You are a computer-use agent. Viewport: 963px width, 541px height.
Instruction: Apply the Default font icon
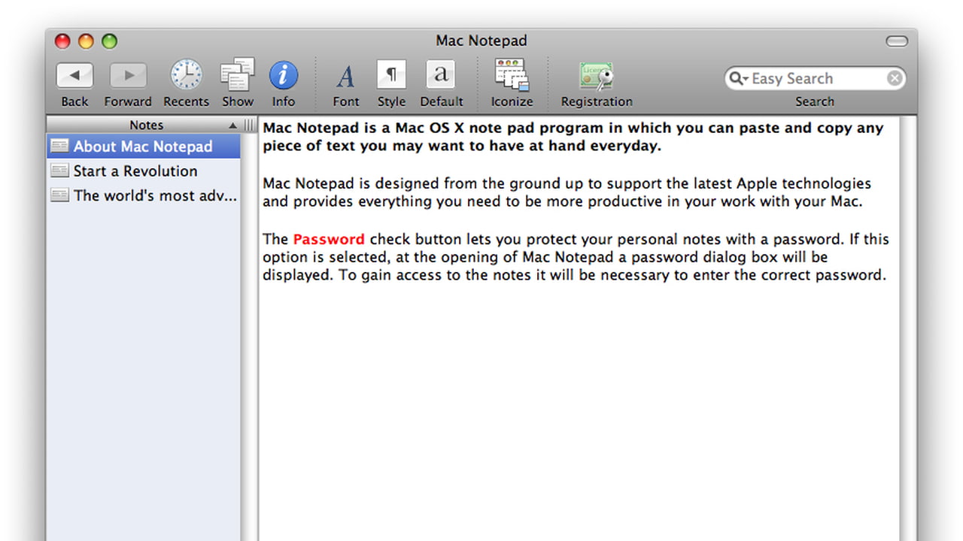(x=441, y=75)
